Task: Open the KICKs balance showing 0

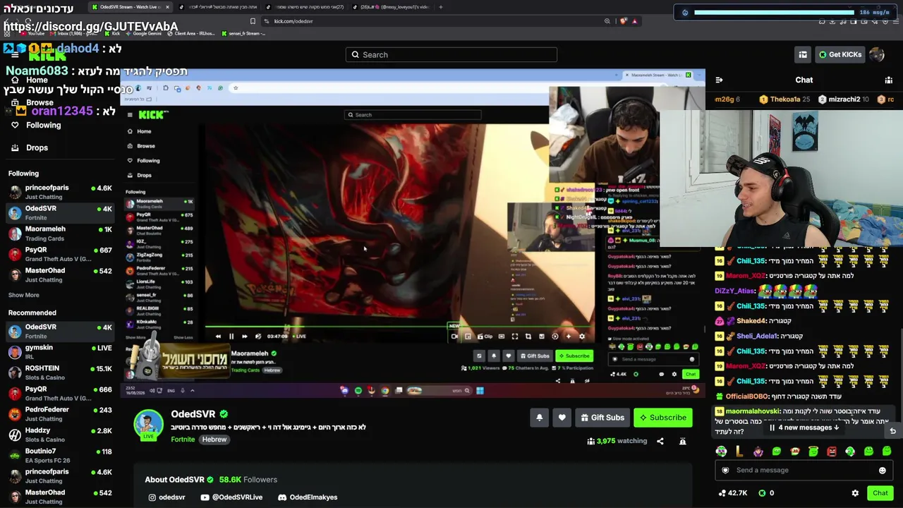Action: 766,493
